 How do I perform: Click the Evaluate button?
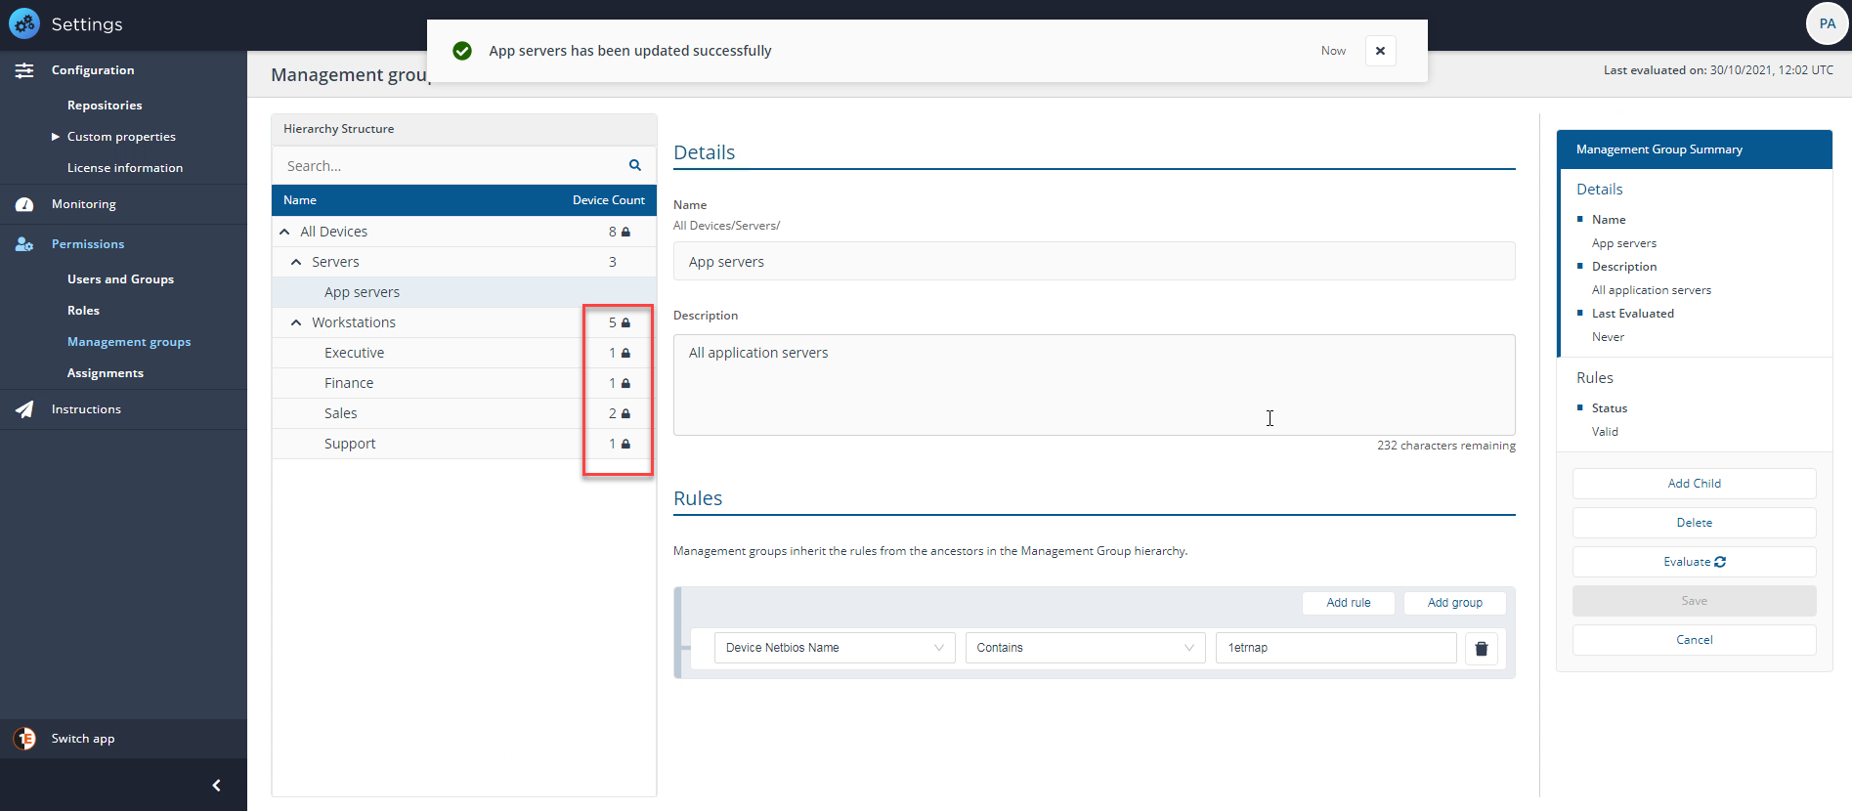pos(1694,562)
